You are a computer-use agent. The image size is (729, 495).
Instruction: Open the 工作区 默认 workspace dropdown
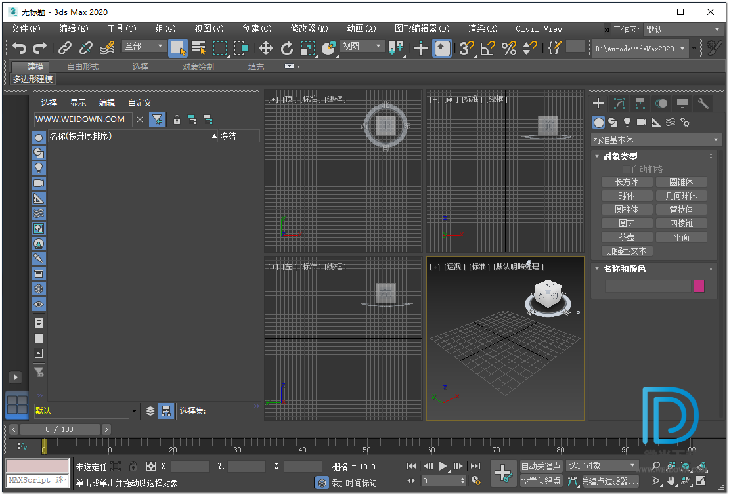pos(682,30)
